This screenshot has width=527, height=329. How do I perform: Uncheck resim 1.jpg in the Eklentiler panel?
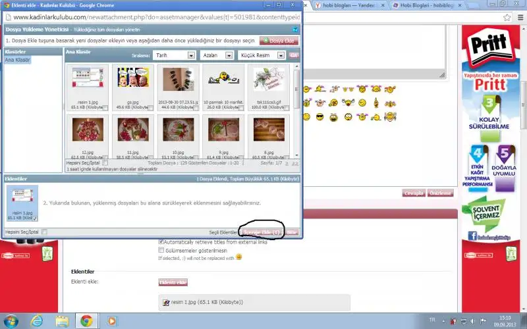(x=35, y=218)
